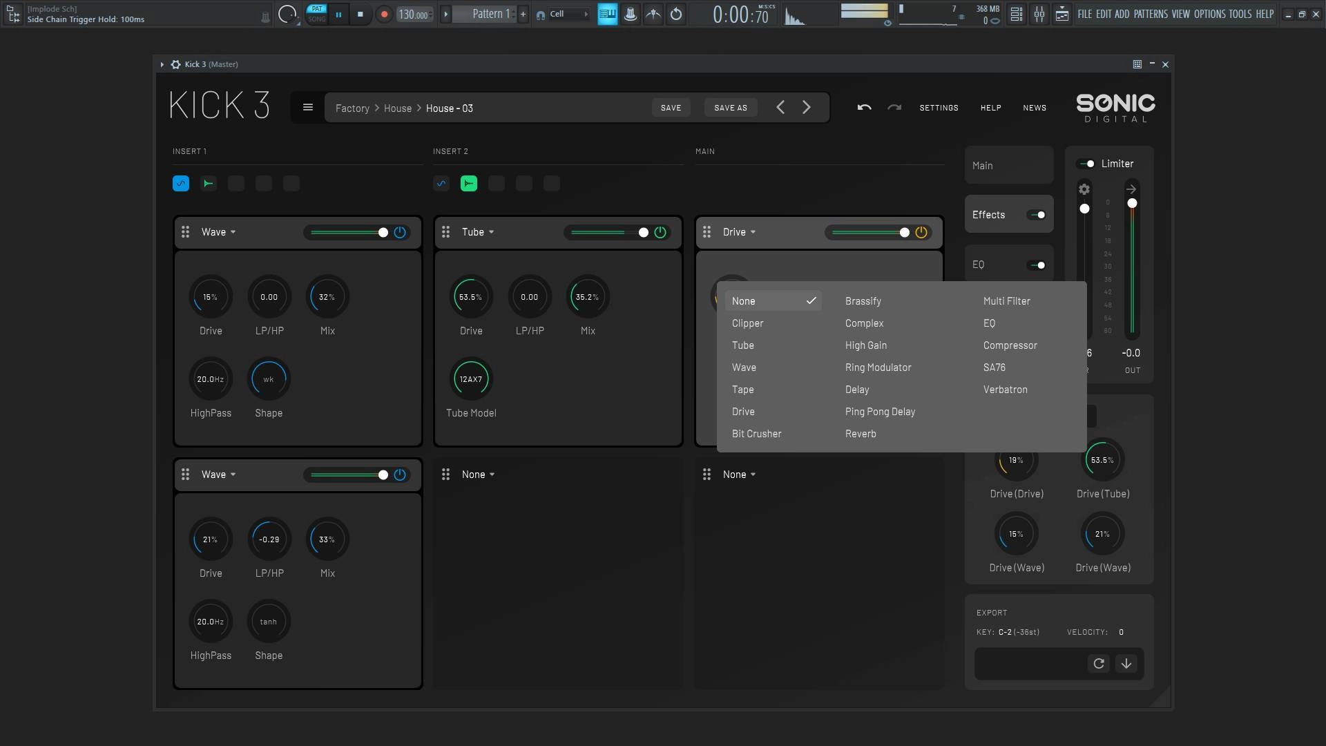The image size is (1326, 746).
Task: Grab the drag handle of Tube effect
Action: pyautogui.click(x=446, y=232)
